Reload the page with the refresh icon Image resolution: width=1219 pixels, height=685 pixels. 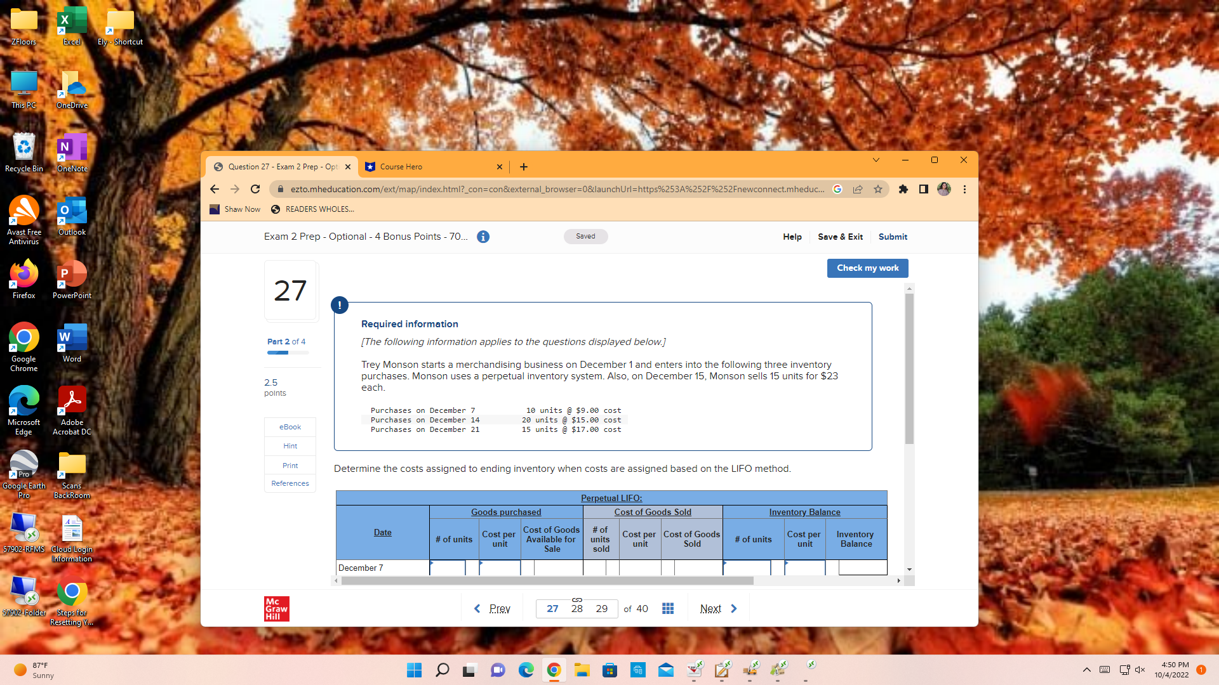point(255,189)
